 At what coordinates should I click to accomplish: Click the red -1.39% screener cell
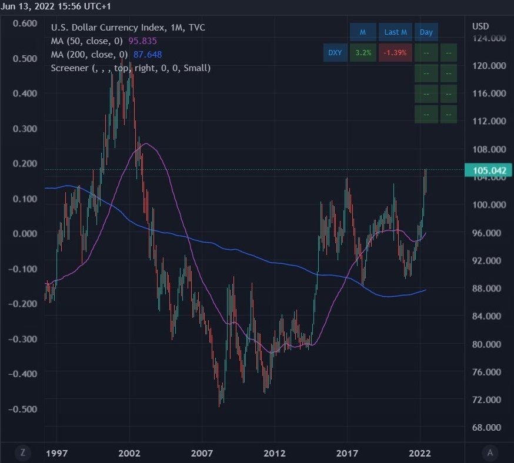pyautogui.click(x=395, y=53)
